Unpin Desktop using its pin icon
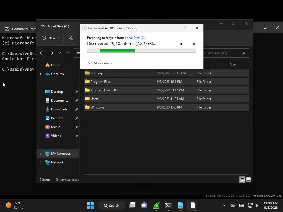 (x=77, y=92)
